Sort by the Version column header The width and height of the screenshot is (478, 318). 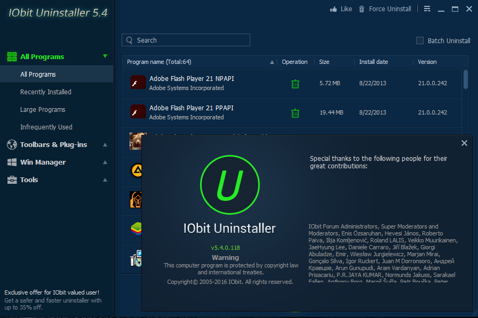point(427,62)
